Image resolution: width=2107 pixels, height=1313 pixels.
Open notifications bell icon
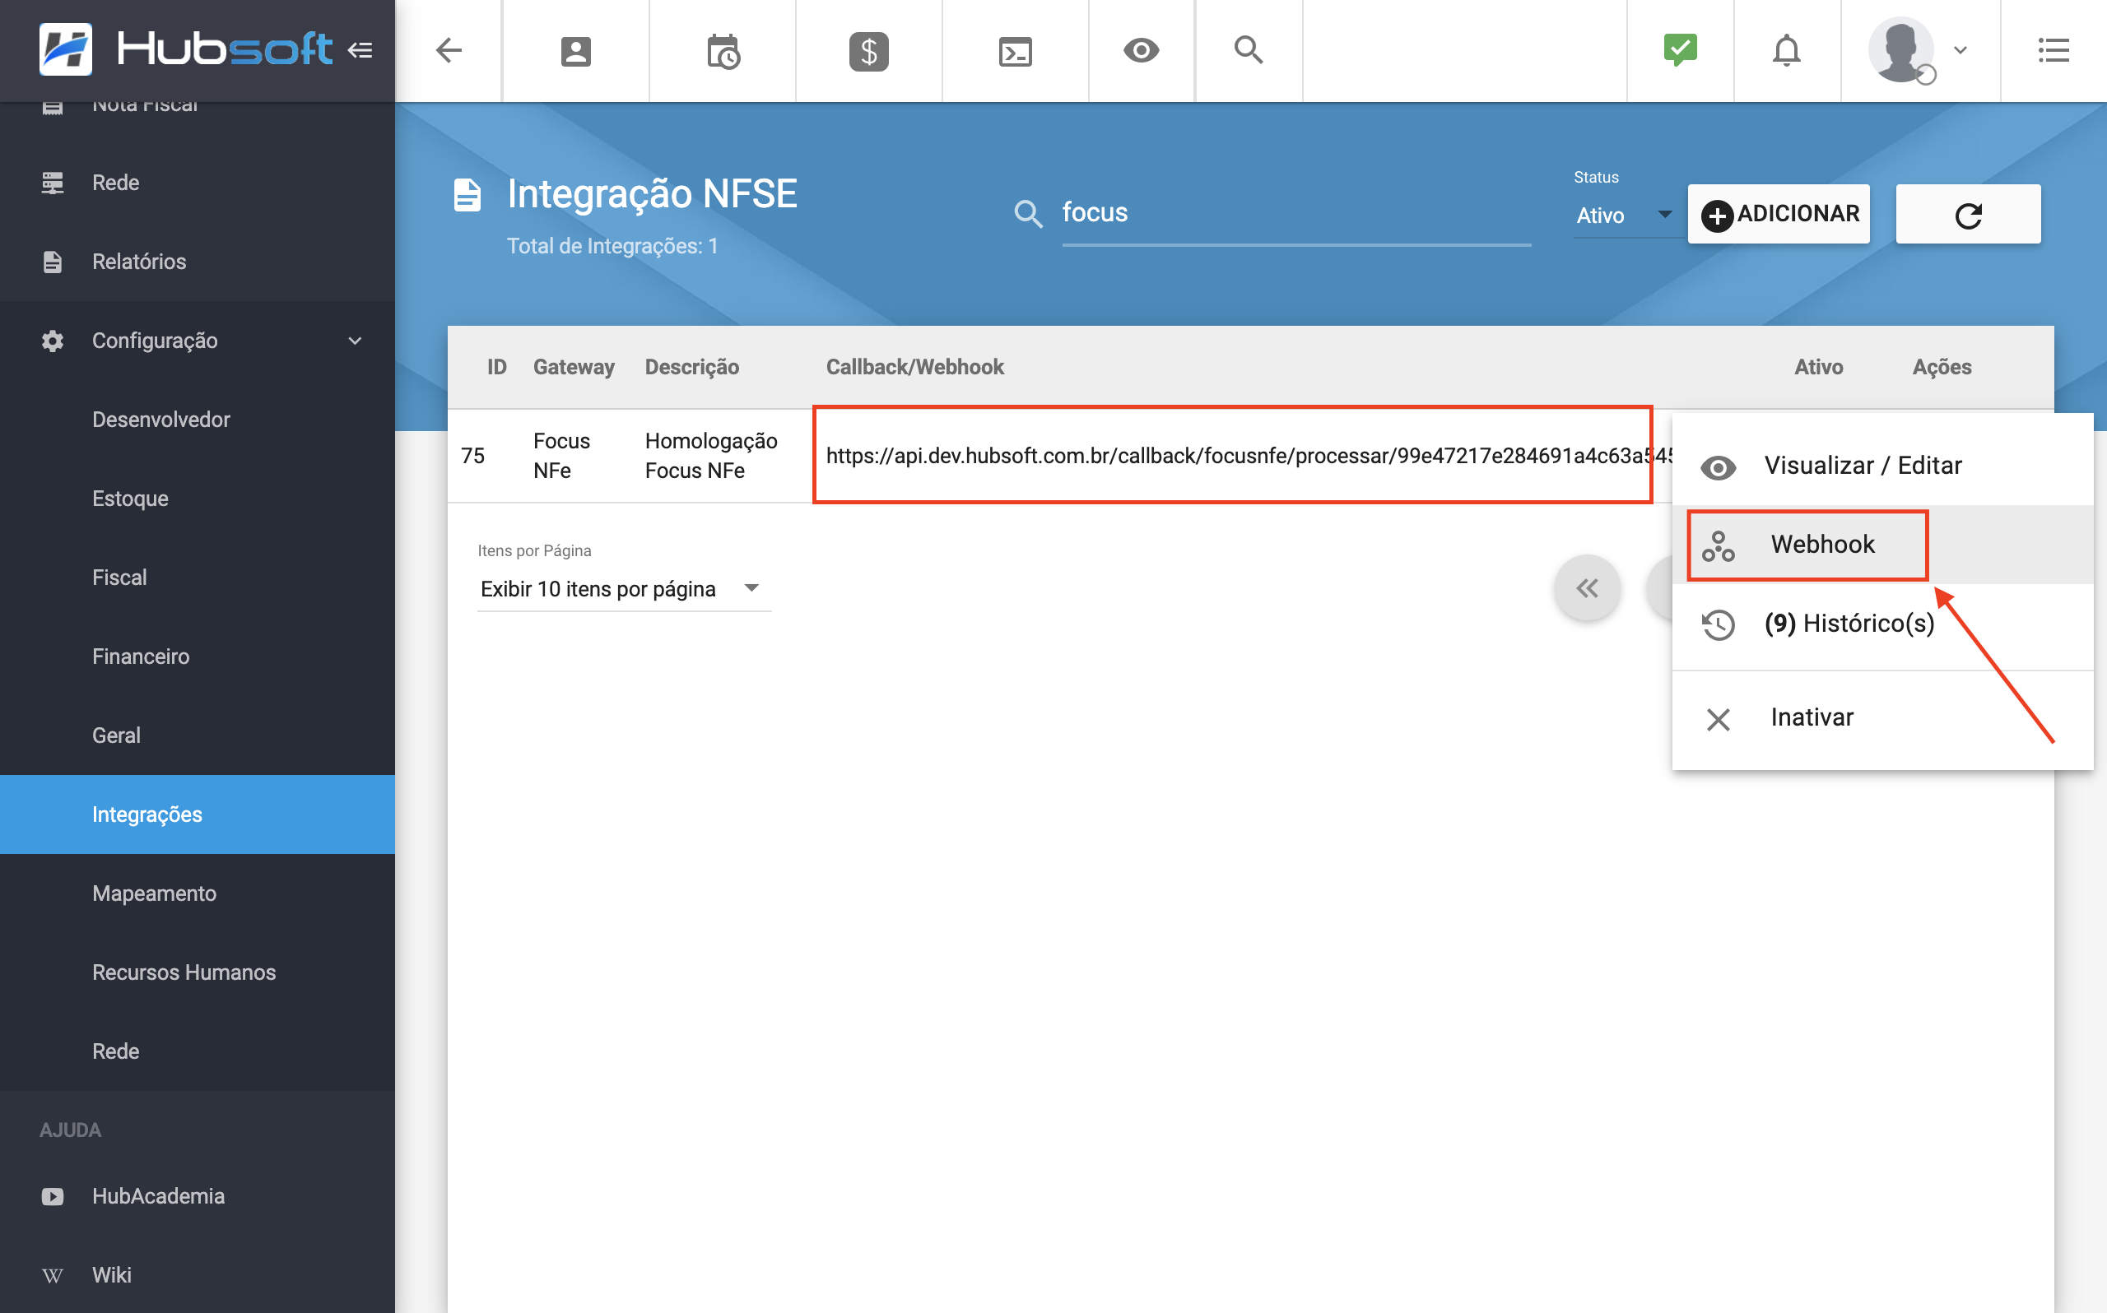[1786, 50]
